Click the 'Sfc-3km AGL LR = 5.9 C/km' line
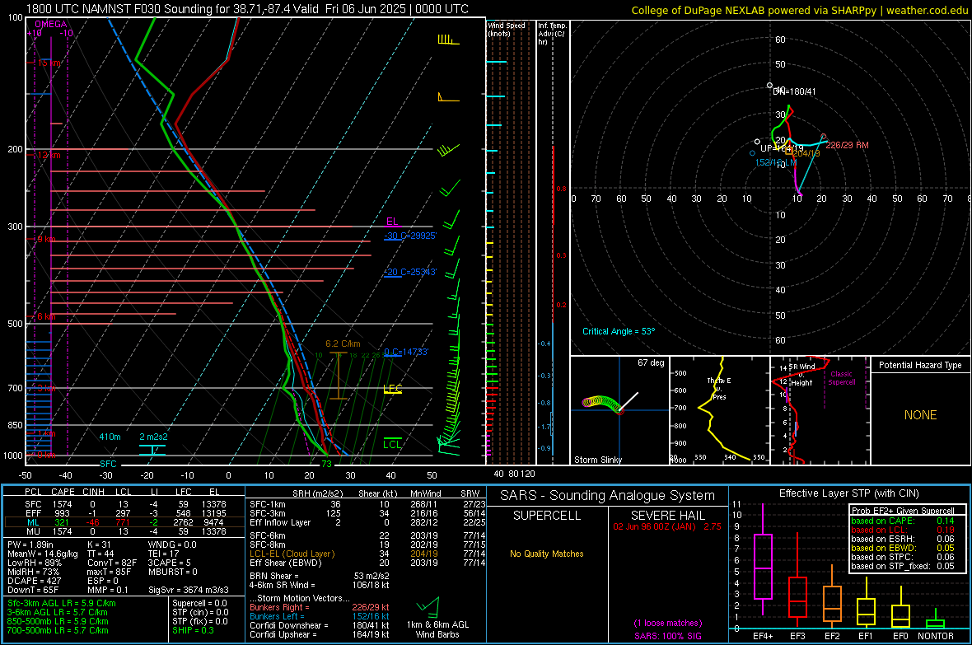Viewport: 972px width, 645px height. 62,603
